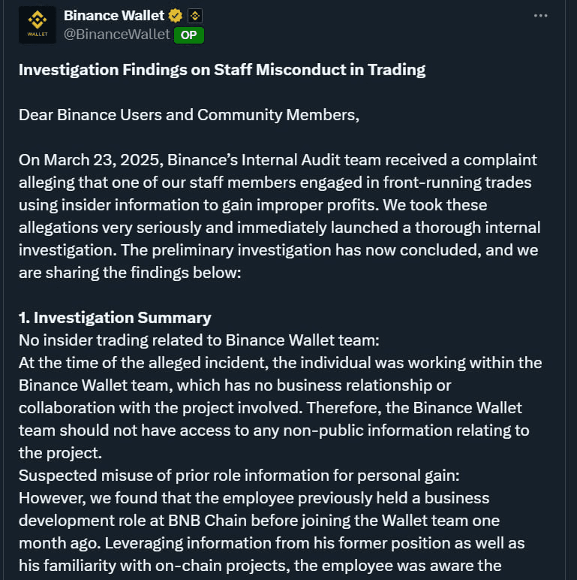The image size is (577, 580).
Task: Open the Binance Wallet profile avatar
Action: [38, 24]
